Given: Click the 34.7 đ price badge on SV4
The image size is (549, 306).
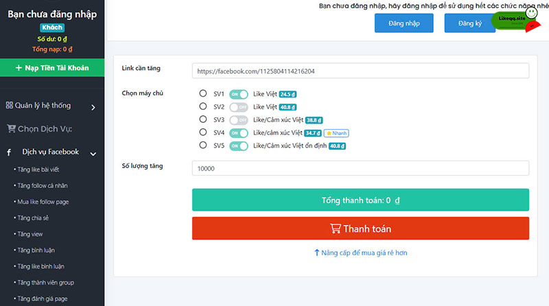Looking at the screenshot, I should (313, 133).
